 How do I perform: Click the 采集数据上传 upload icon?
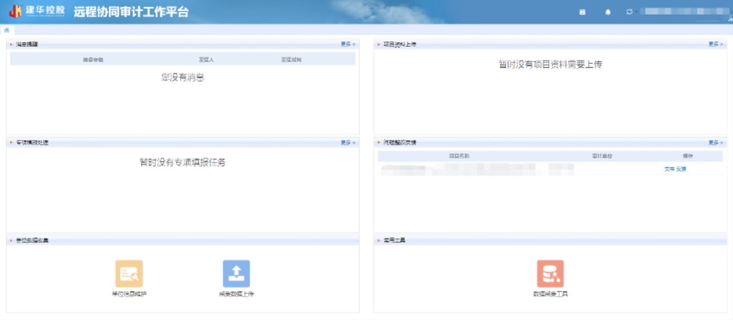[236, 274]
